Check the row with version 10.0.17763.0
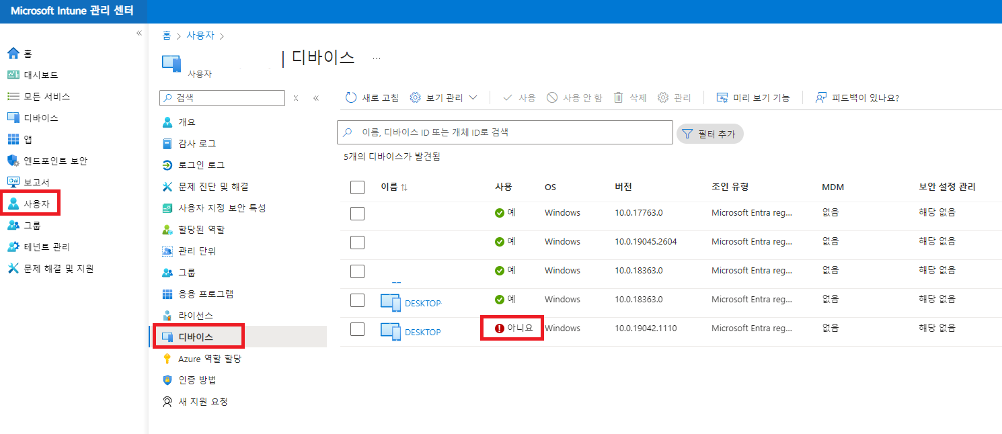 (x=358, y=213)
